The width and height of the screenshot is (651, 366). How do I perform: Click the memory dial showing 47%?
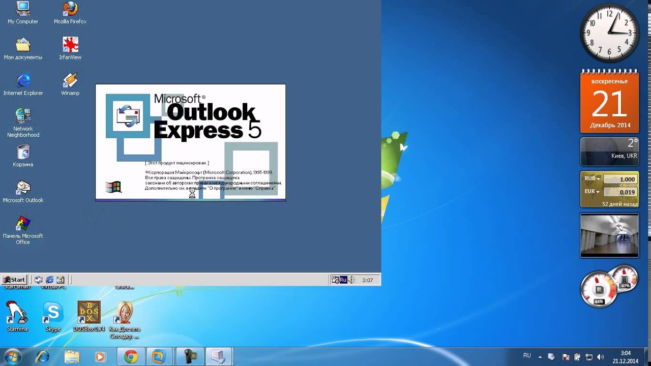625,279
